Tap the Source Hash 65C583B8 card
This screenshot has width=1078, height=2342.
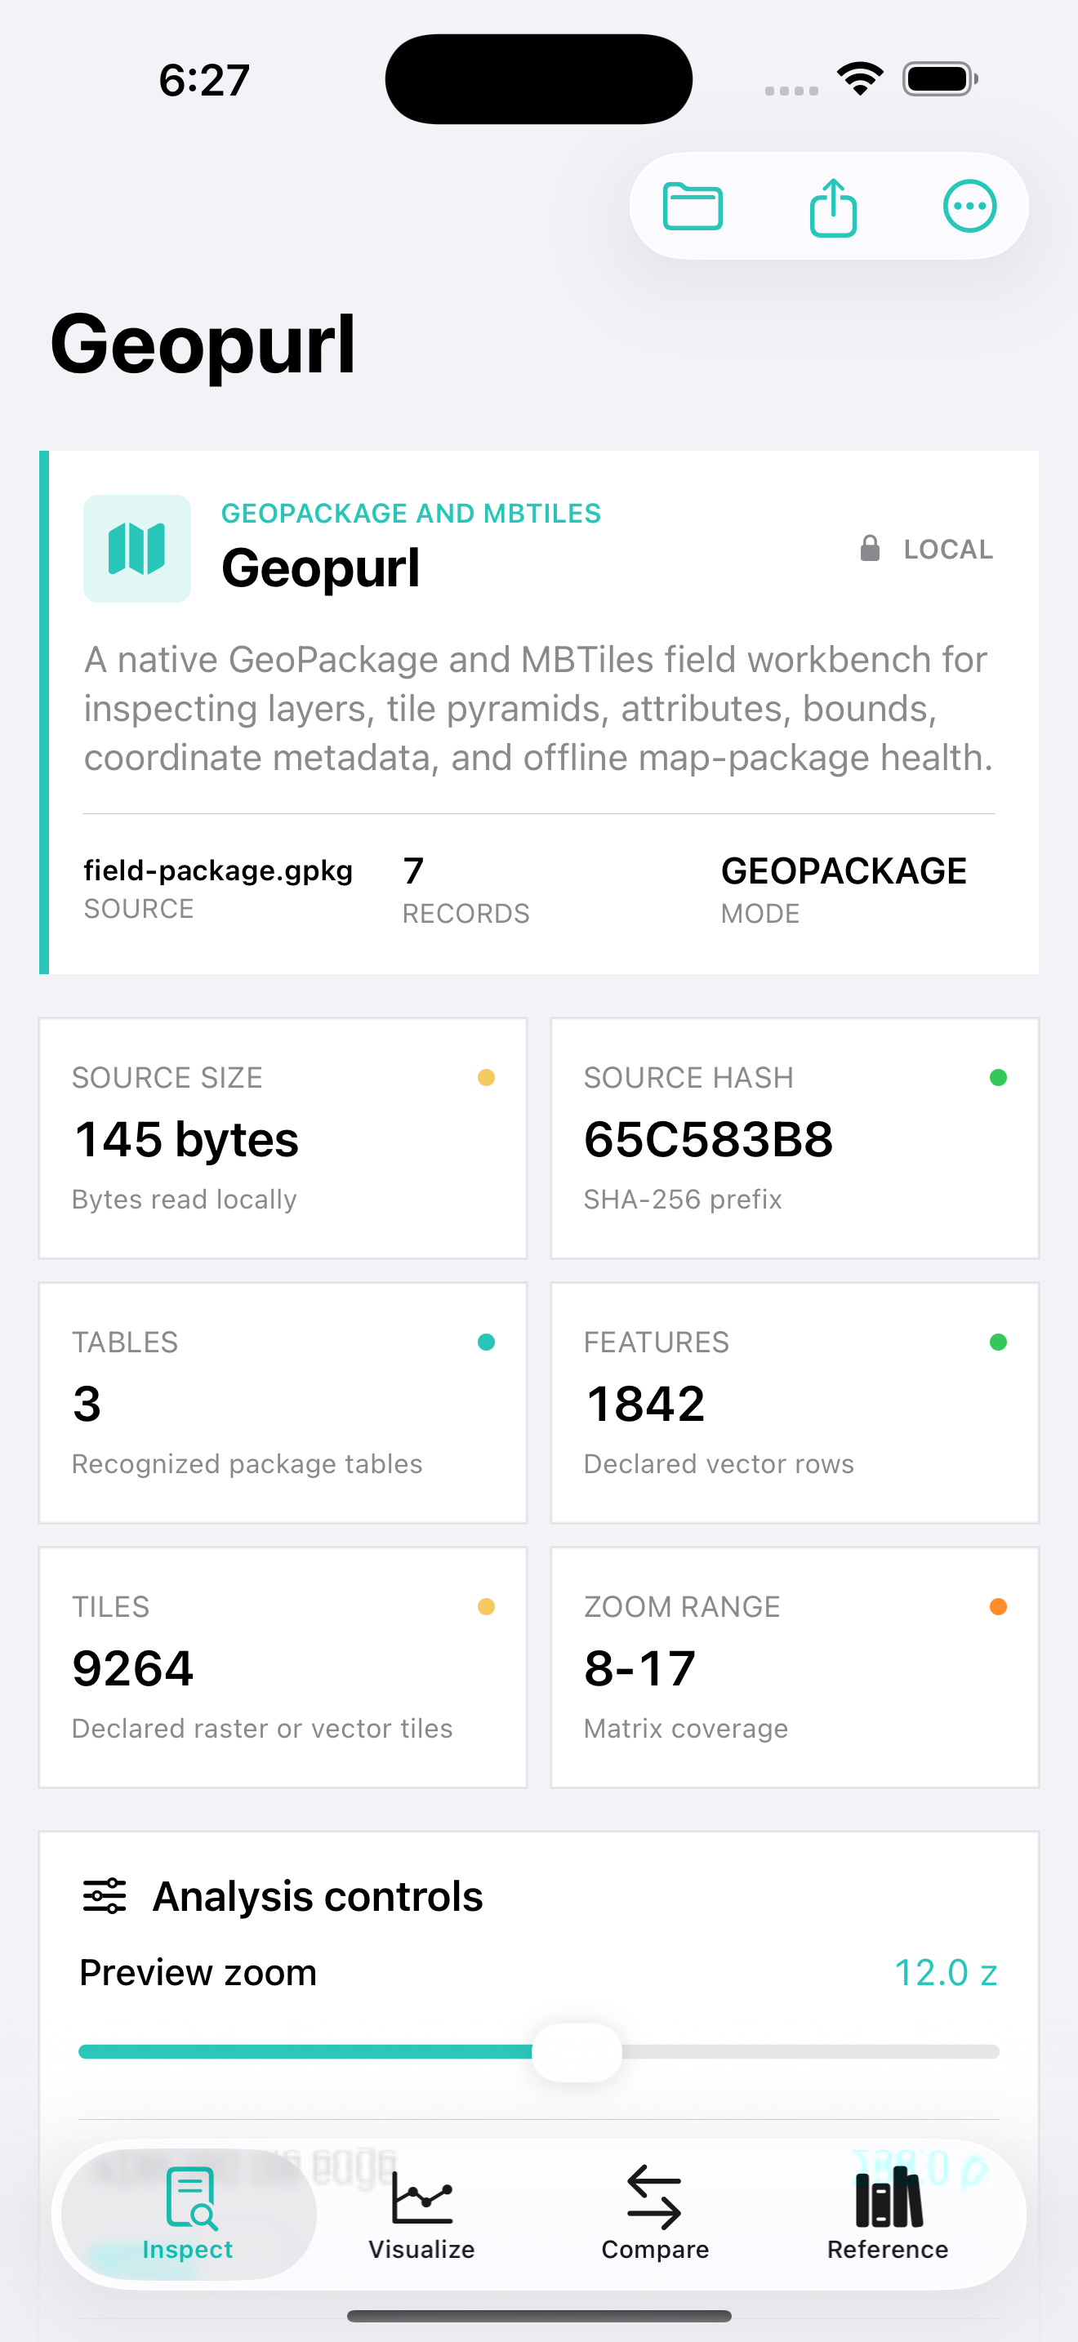795,1138
